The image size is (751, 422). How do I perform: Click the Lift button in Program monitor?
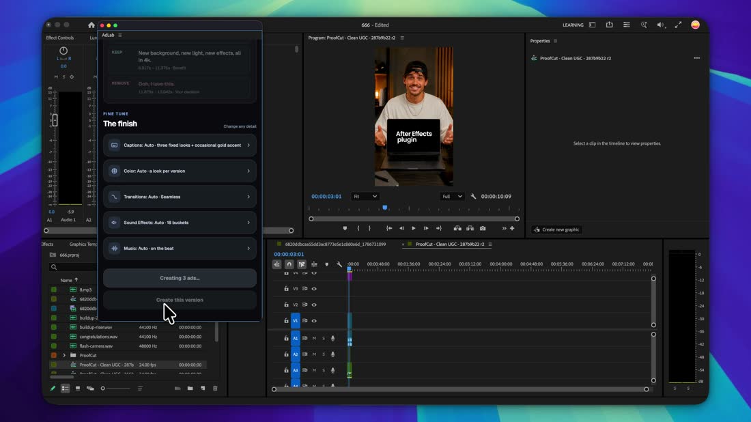(x=457, y=229)
